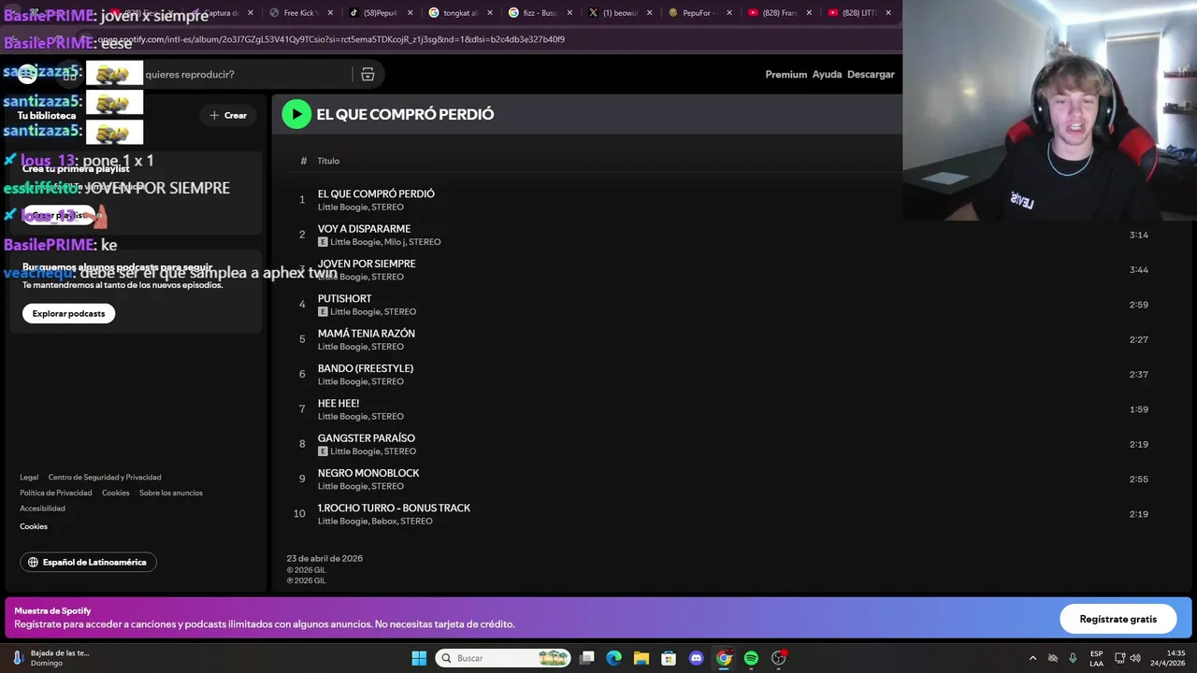Open Política de Privacidad link

click(x=56, y=494)
